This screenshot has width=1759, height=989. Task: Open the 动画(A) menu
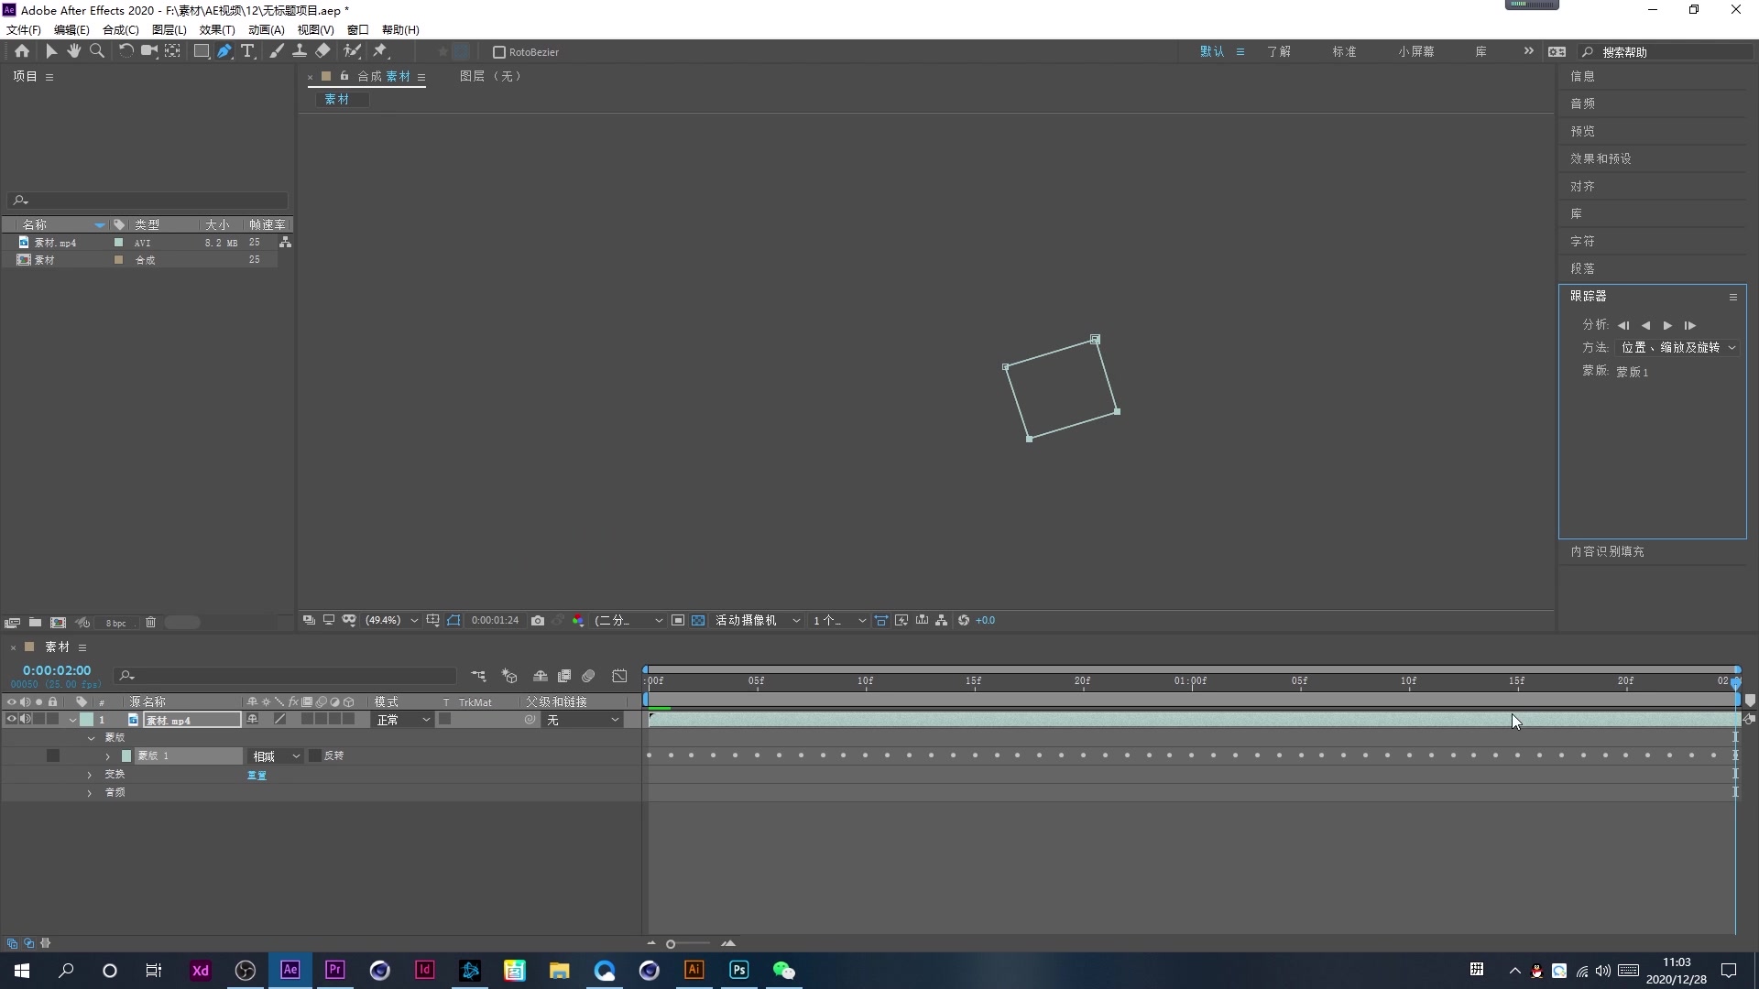(x=267, y=29)
